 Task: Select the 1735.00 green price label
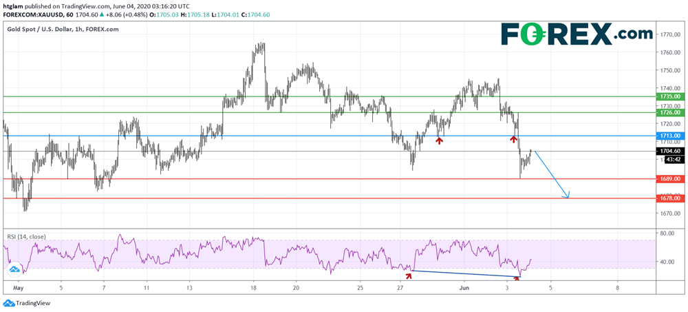[x=669, y=96]
